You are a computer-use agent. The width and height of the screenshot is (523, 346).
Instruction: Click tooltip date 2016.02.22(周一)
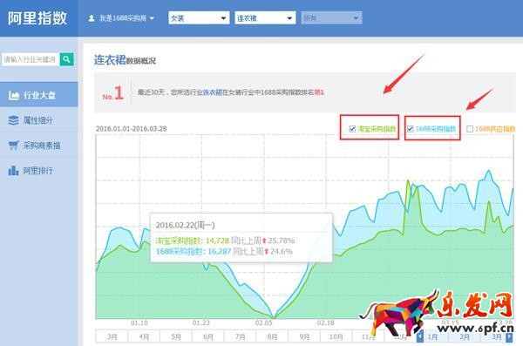tap(185, 225)
